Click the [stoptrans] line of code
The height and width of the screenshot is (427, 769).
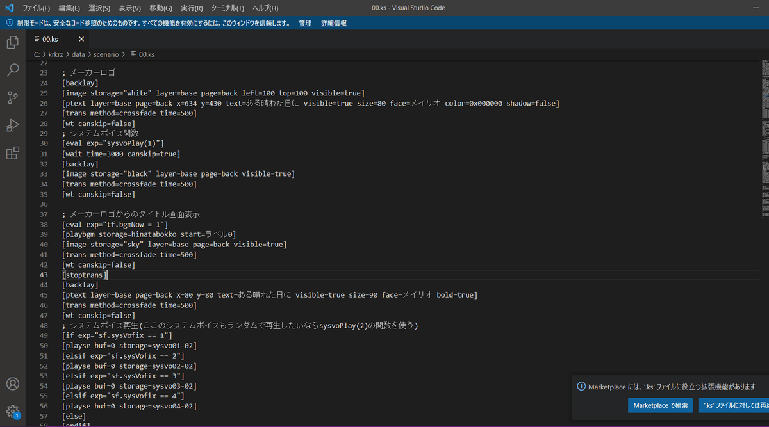[85, 275]
